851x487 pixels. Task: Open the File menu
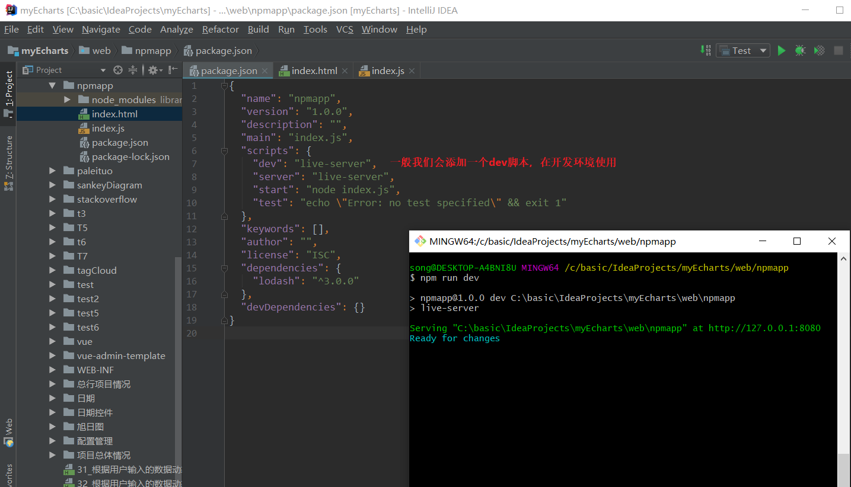tap(11, 29)
